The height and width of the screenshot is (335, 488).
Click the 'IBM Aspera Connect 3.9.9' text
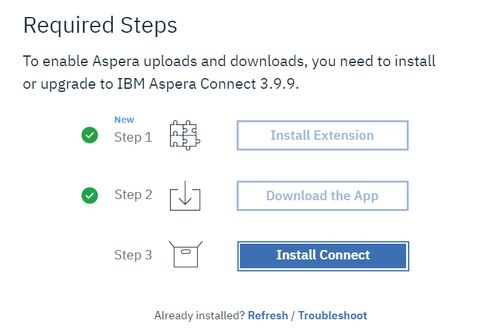[x=208, y=84]
